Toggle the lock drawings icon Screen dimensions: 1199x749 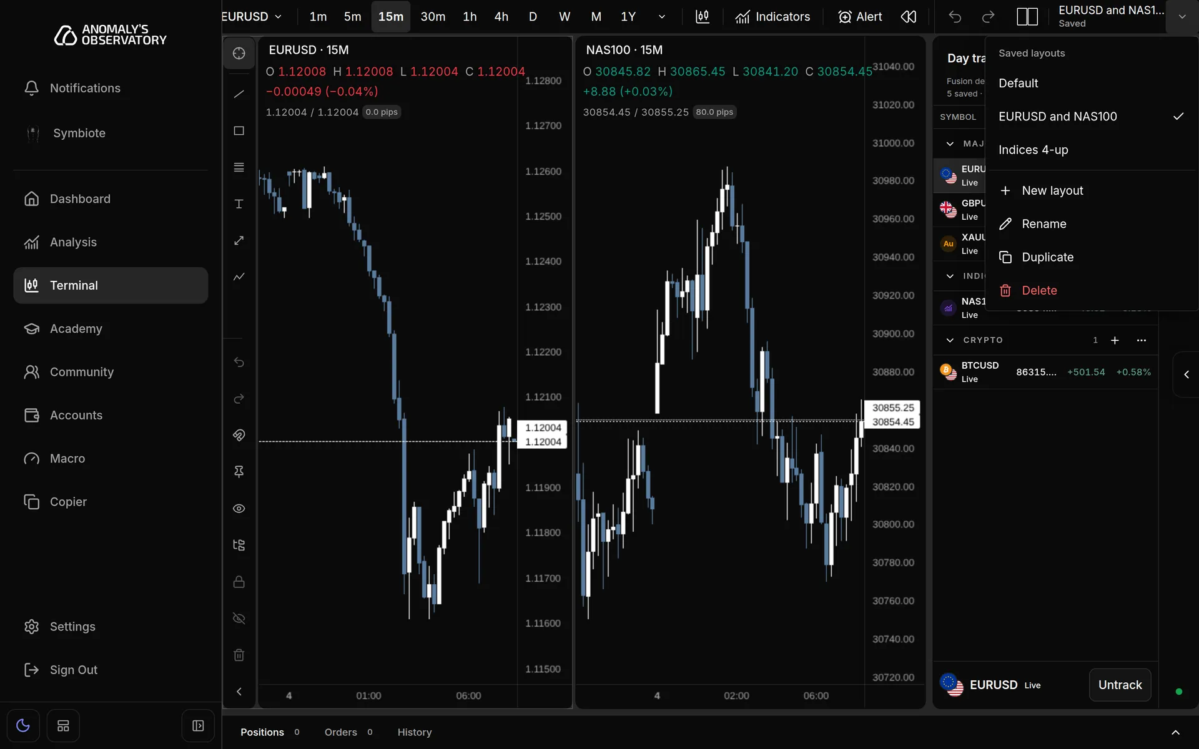239,582
